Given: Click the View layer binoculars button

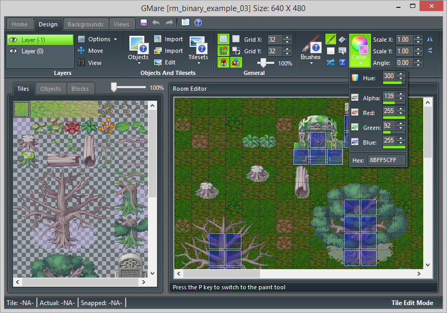Looking at the screenshot, I should point(89,63).
